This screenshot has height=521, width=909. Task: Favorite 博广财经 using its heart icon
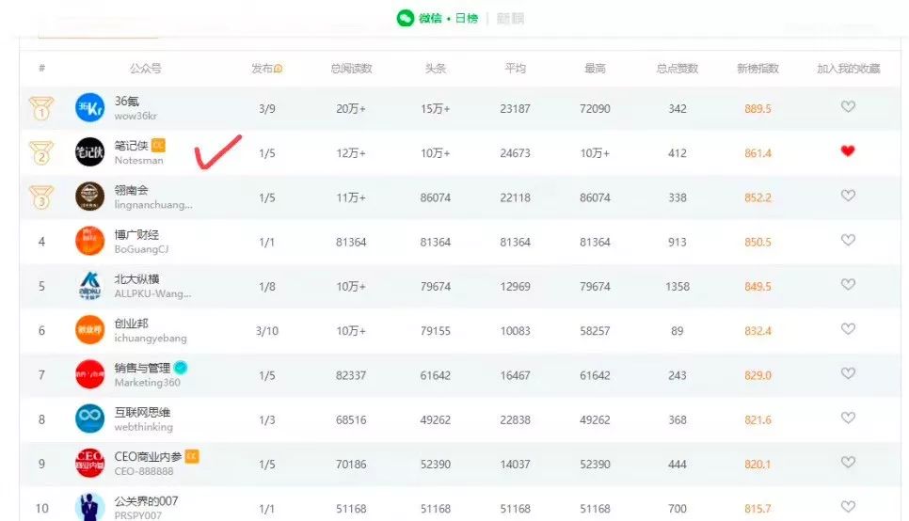click(848, 240)
